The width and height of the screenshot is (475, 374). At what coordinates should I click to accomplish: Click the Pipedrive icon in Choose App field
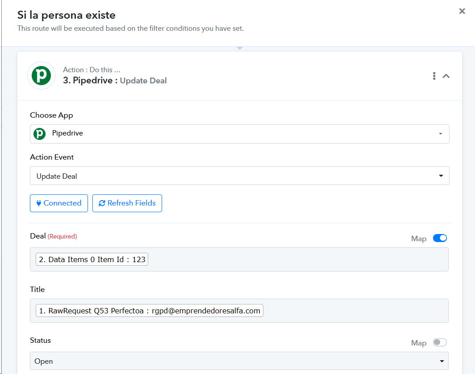click(x=39, y=134)
